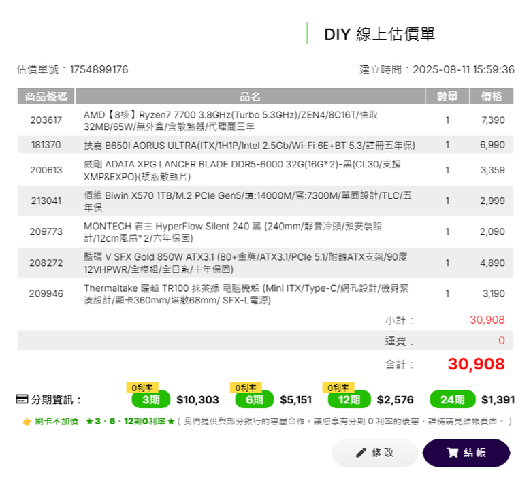Image resolution: width=531 pixels, height=483 pixels.
Task: Click the 修改 edit button
Action: click(375, 452)
